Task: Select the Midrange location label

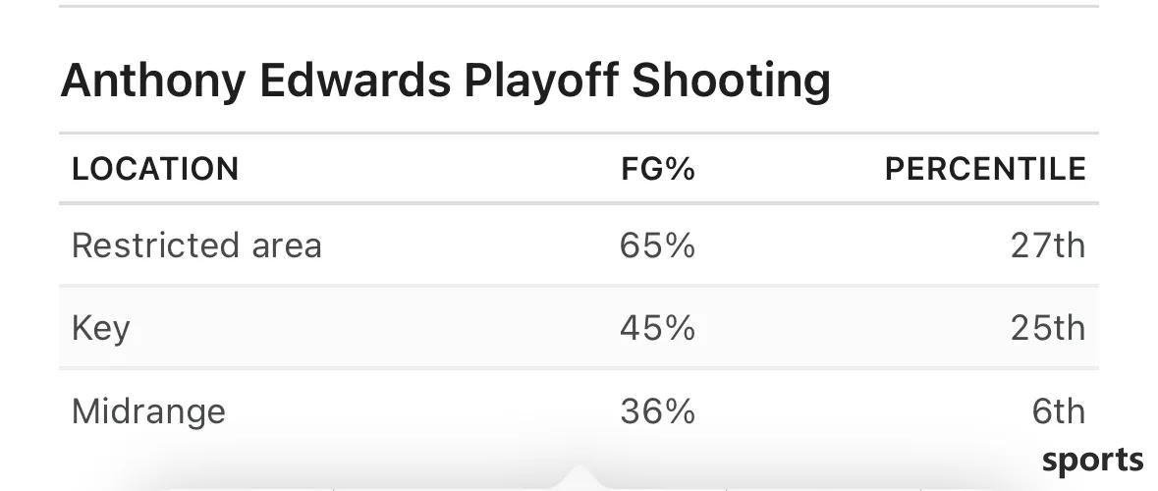Action: coord(148,410)
